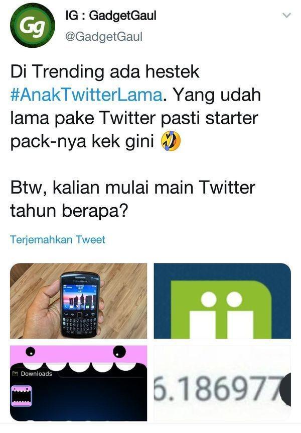Click the rolling laughing emoji

tap(171, 141)
